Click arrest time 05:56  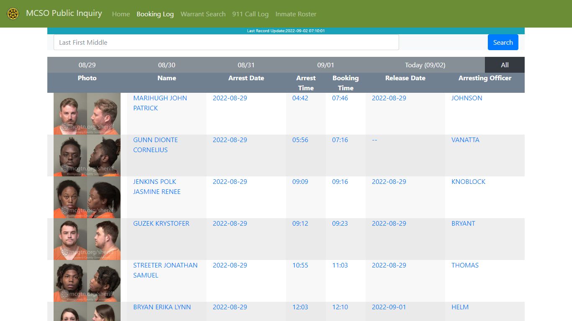(300, 140)
